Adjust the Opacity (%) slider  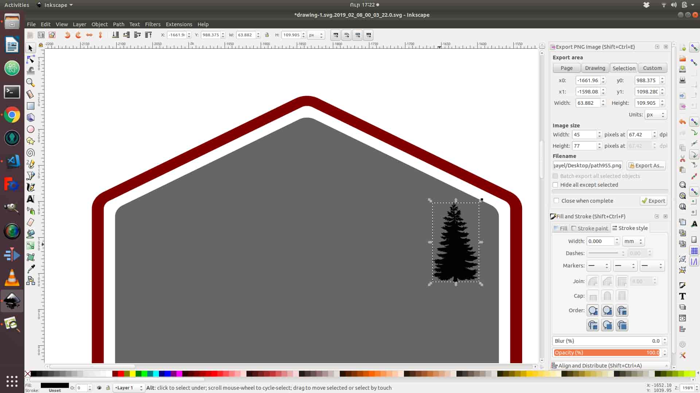point(607,353)
